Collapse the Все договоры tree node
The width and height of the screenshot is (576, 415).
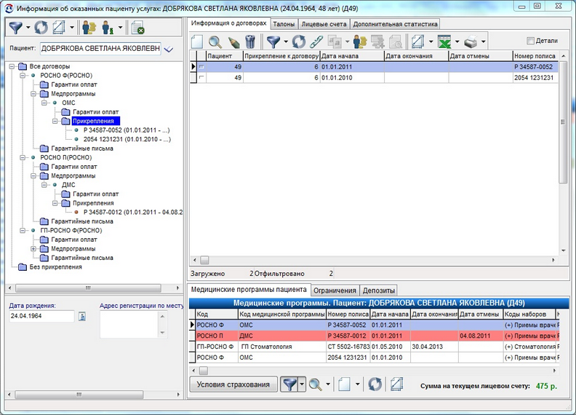(12, 66)
